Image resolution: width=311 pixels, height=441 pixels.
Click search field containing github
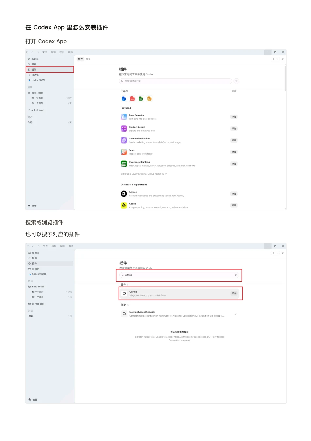(x=179, y=275)
